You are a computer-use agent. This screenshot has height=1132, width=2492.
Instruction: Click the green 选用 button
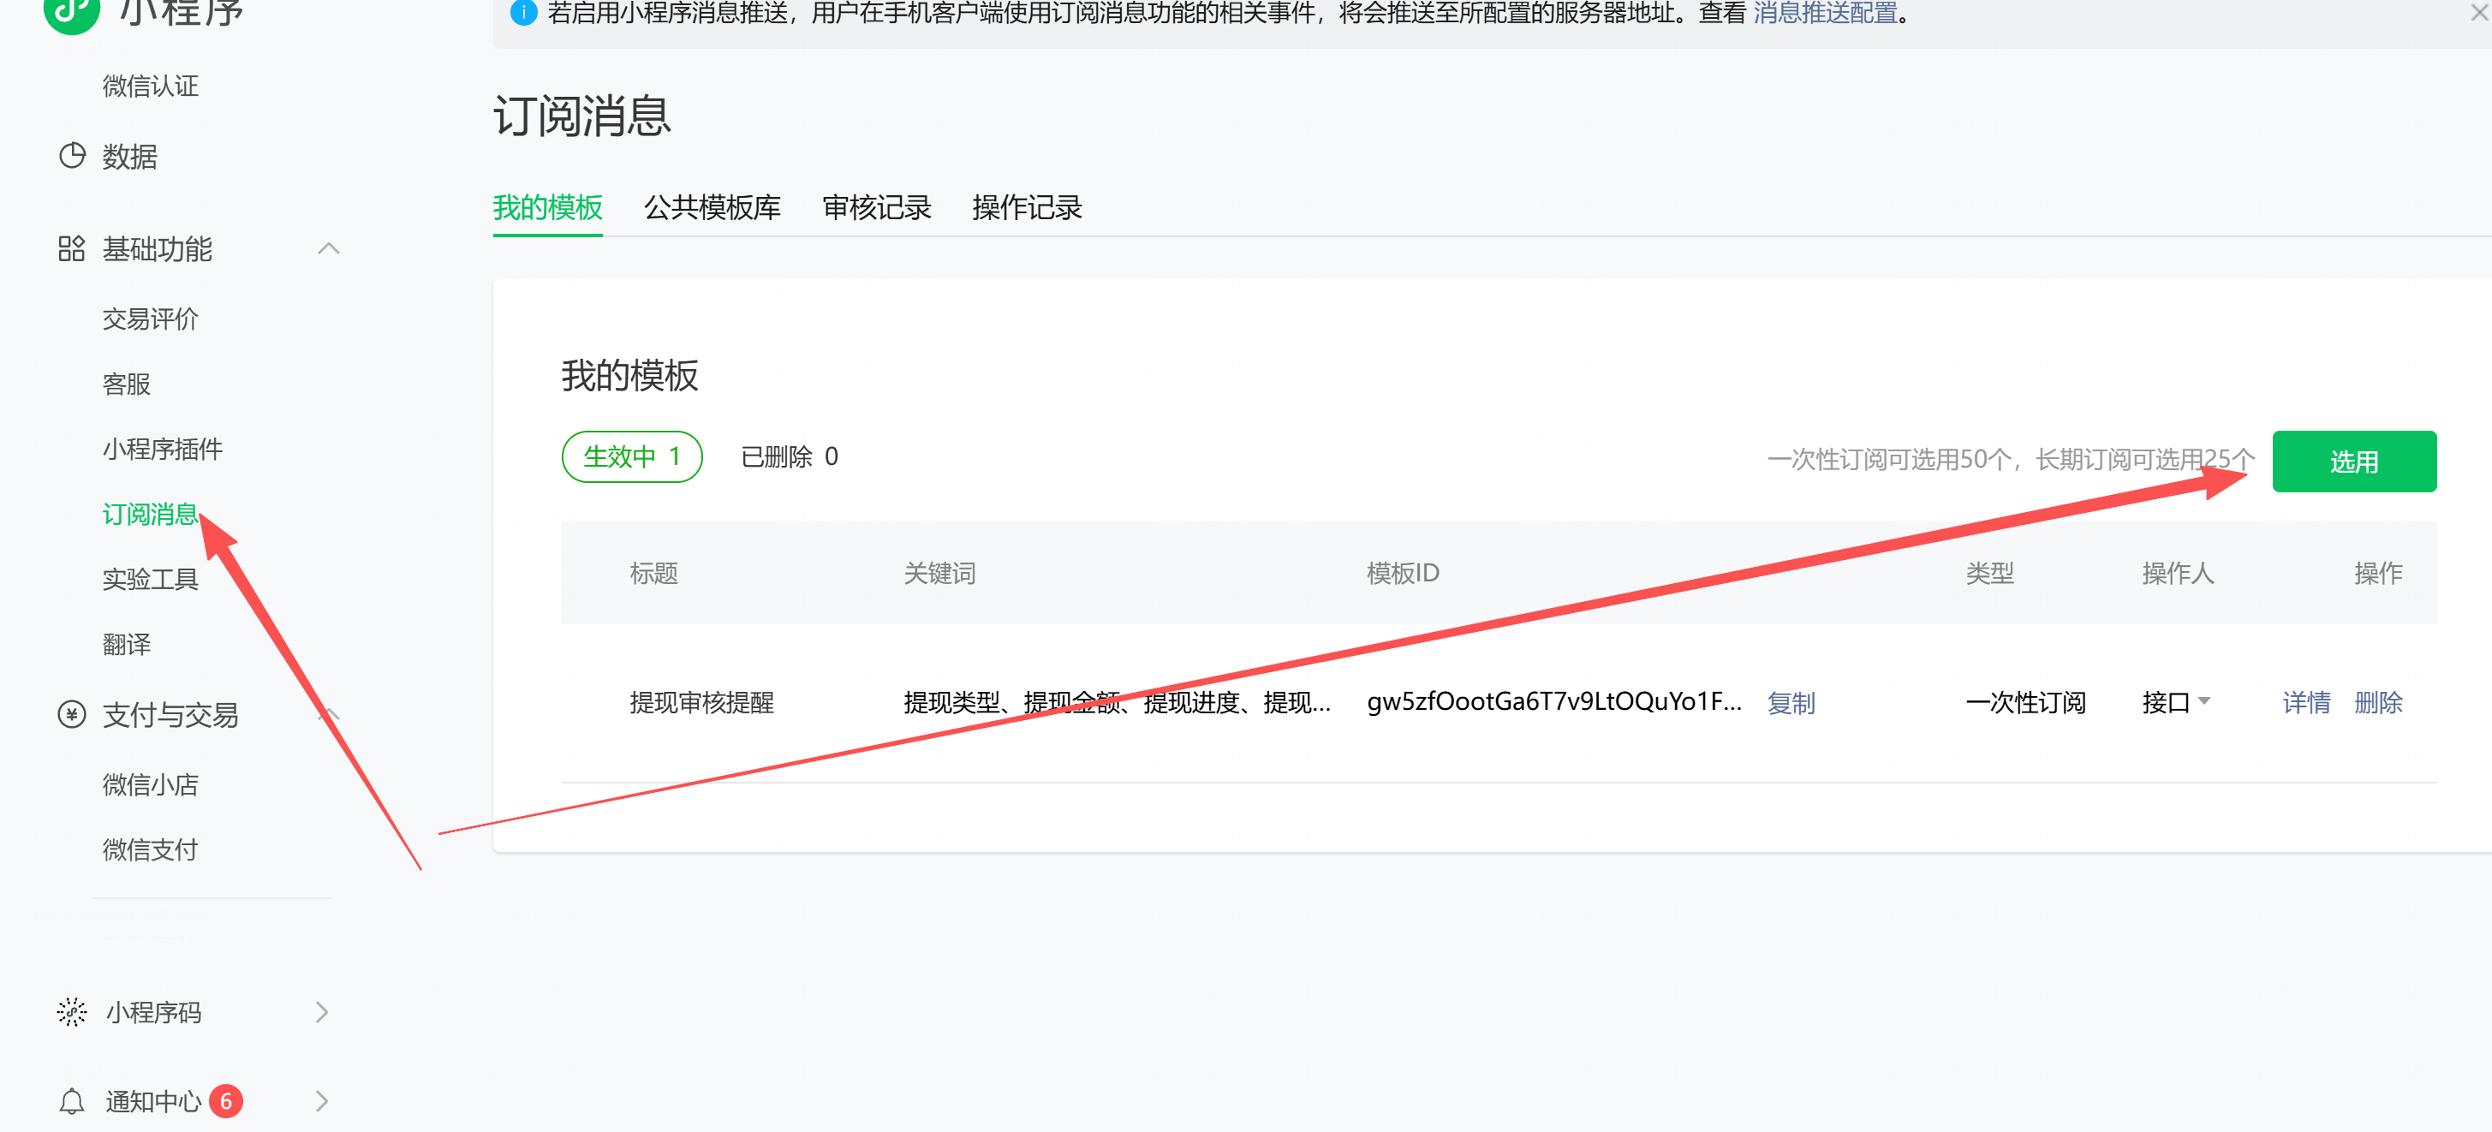click(x=2353, y=462)
